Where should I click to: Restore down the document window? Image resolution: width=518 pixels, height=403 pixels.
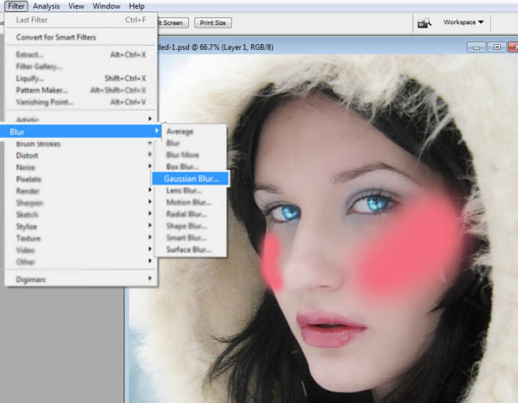point(496,46)
